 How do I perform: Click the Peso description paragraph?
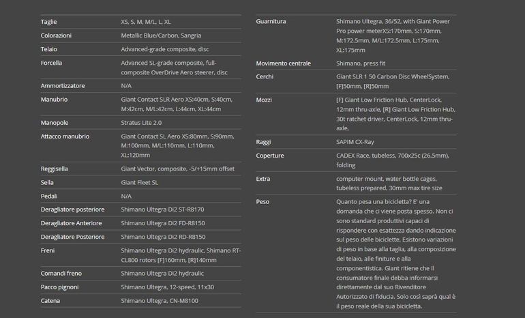click(395, 254)
